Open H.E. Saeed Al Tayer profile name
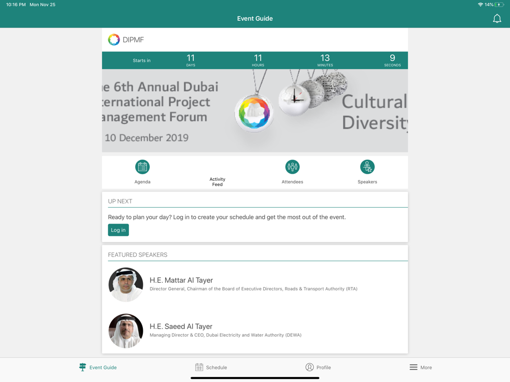The height and width of the screenshot is (382, 510). pyautogui.click(x=181, y=326)
